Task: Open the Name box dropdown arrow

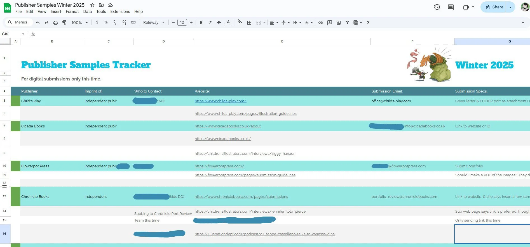Action: 23,34
